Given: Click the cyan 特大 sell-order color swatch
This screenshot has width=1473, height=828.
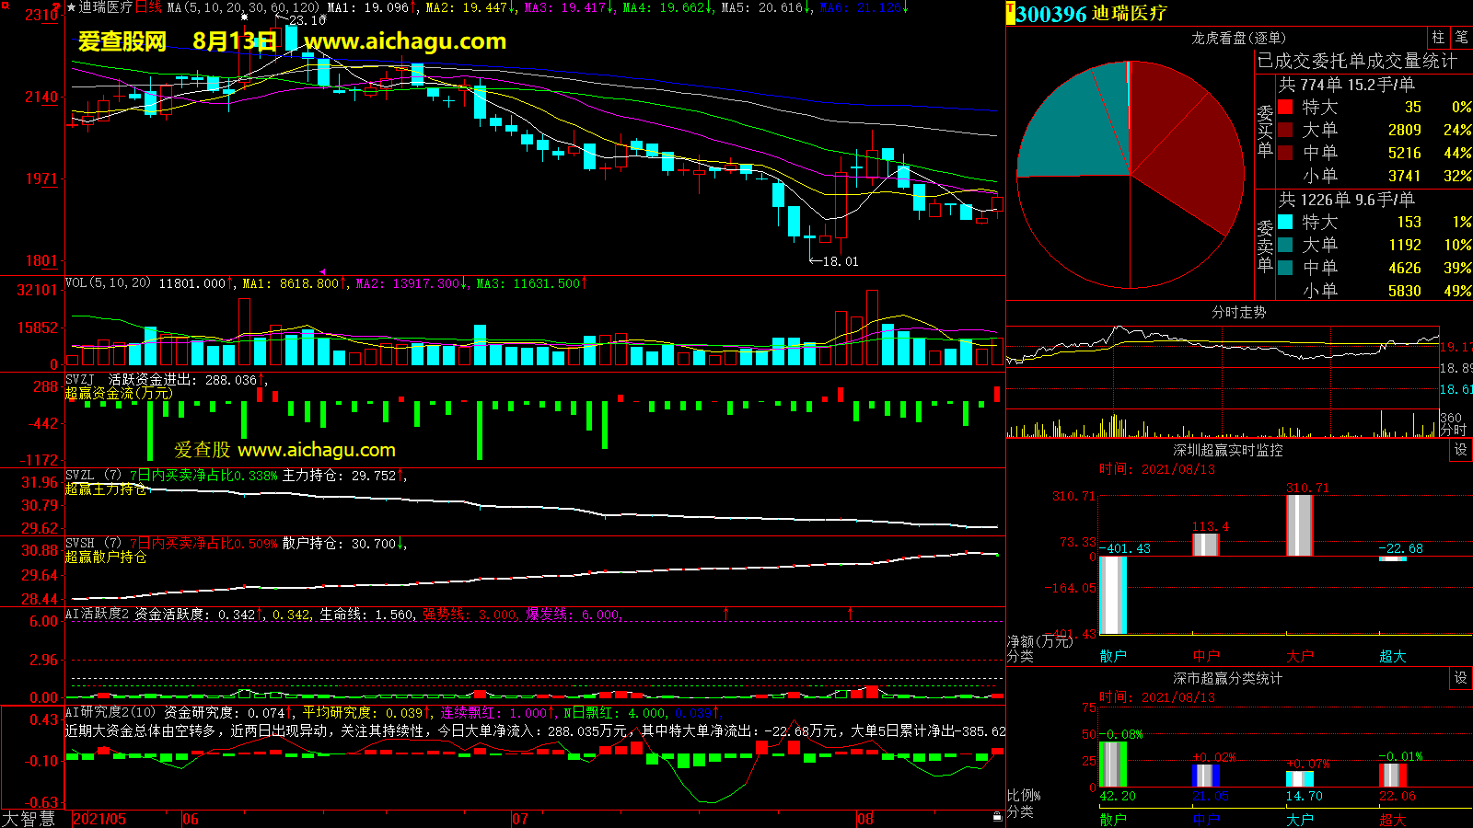Looking at the screenshot, I should point(1285,223).
